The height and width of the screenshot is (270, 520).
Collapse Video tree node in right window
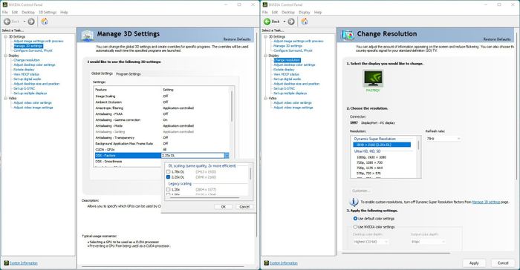pos(266,99)
